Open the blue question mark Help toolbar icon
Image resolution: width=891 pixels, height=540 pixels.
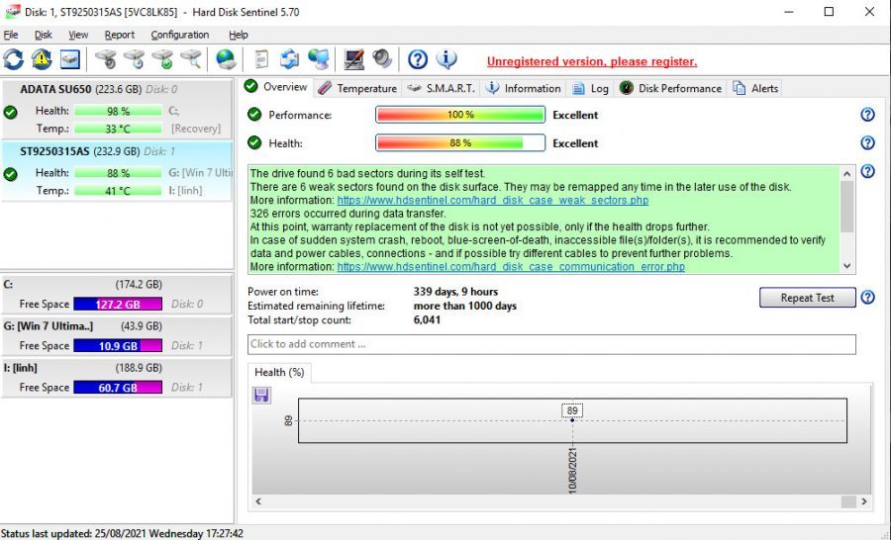(418, 60)
